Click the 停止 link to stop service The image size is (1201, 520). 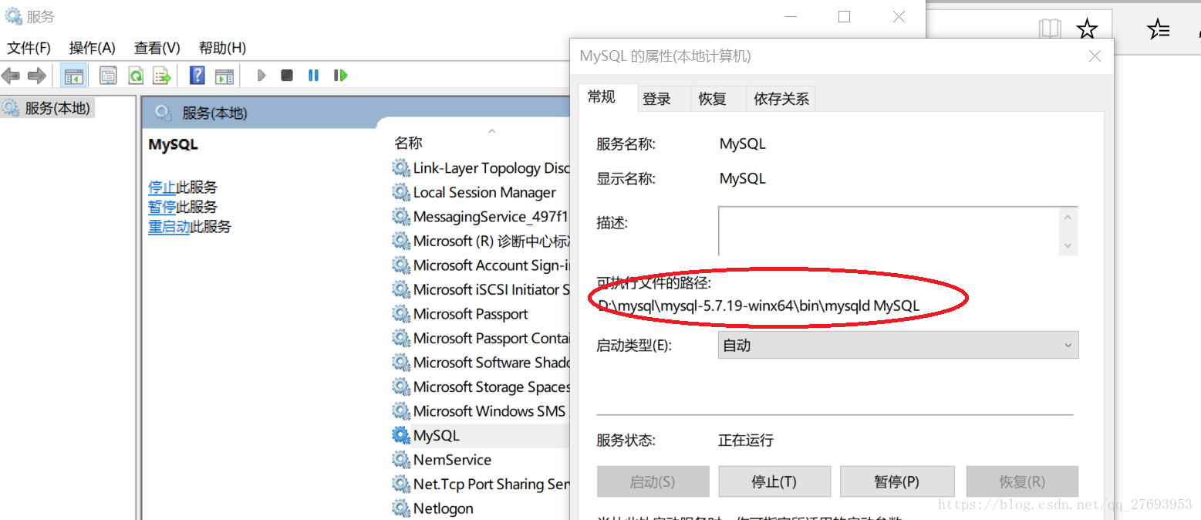(162, 187)
